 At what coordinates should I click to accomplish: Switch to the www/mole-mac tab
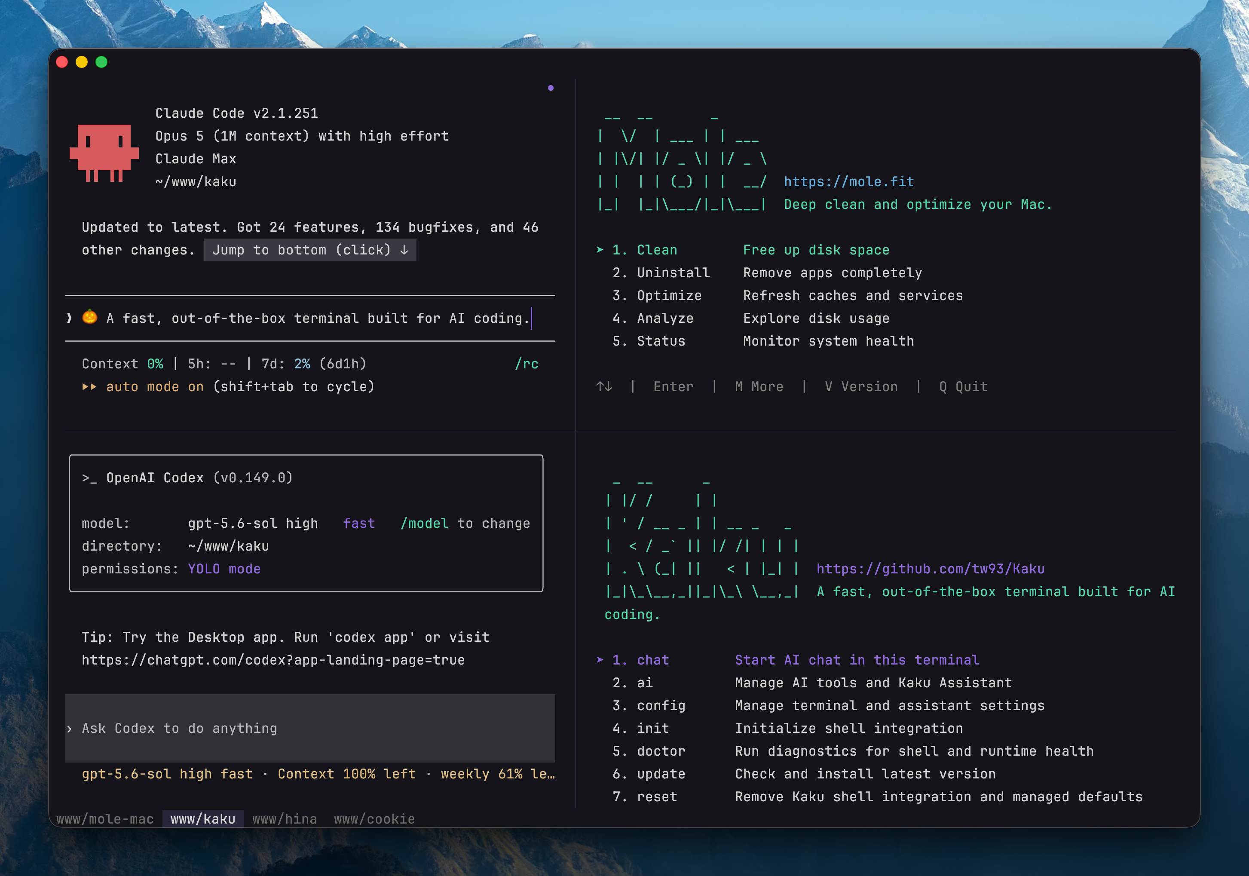coord(105,819)
